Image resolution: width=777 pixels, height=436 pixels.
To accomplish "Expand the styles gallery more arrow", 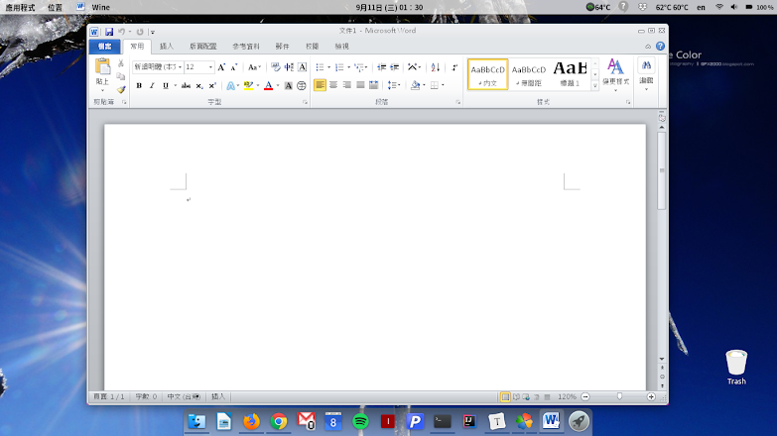I will (595, 85).
